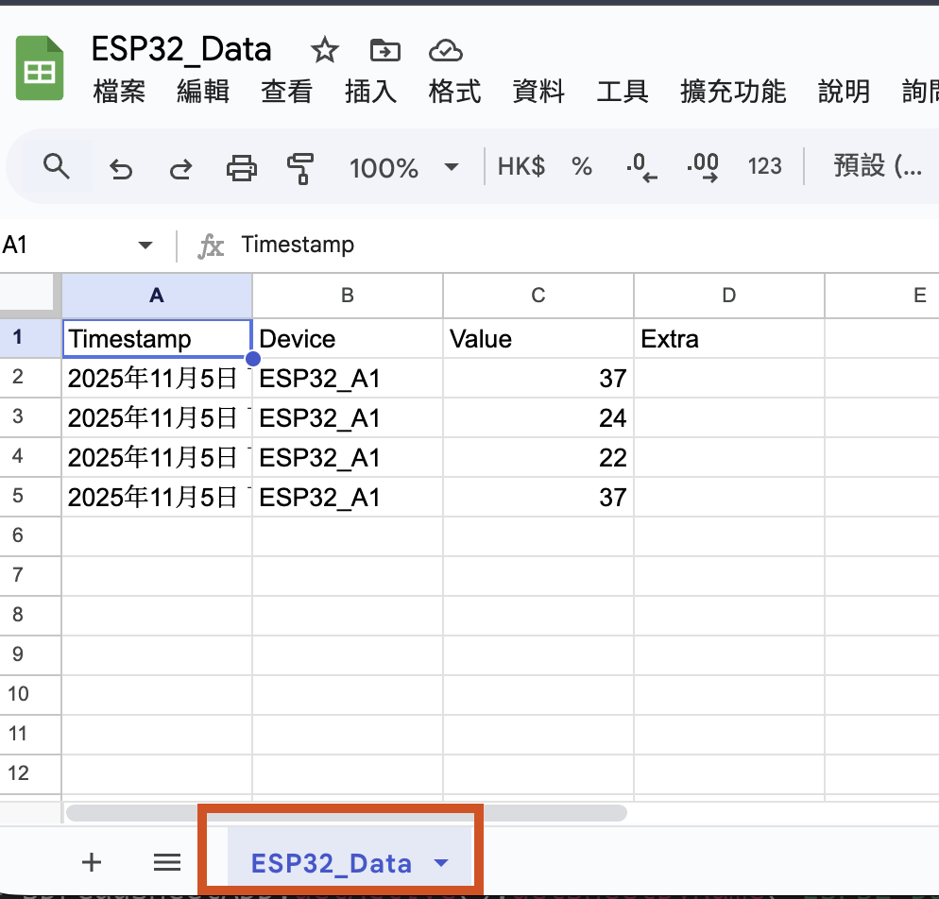Viewport: 939px width, 899px height.
Task: Open the toolbar search magnifier
Action: pos(58,167)
